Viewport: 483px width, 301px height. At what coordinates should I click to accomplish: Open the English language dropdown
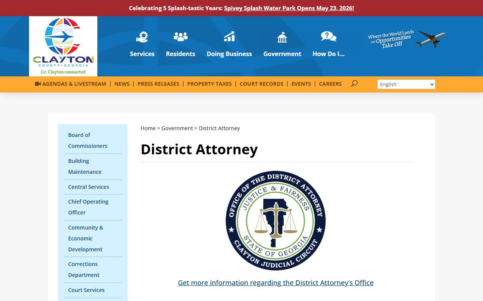(x=406, y=84)
